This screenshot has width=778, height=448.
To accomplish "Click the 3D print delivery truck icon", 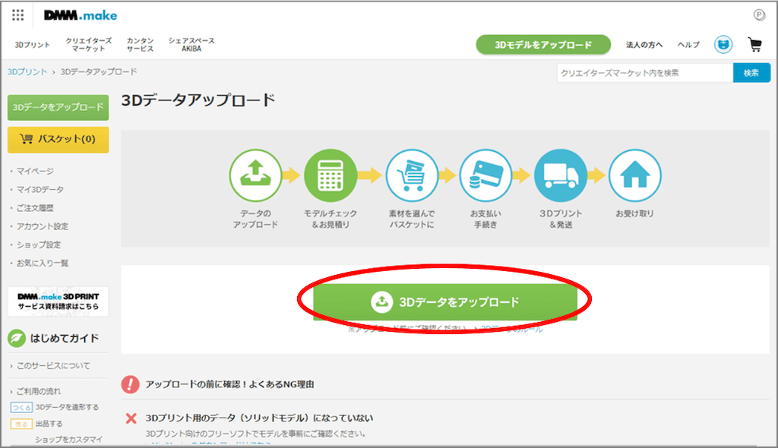I will (x=561, y=175).
